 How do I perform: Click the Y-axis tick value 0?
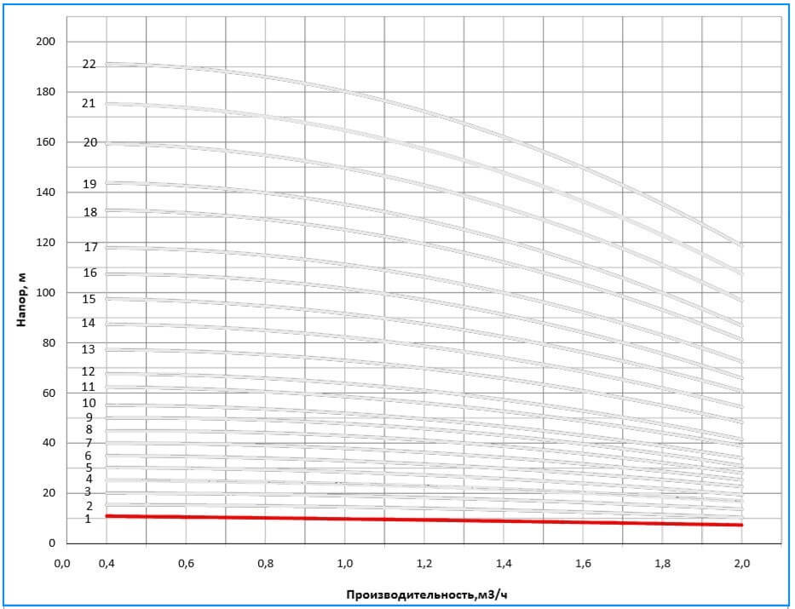[51, 543]
